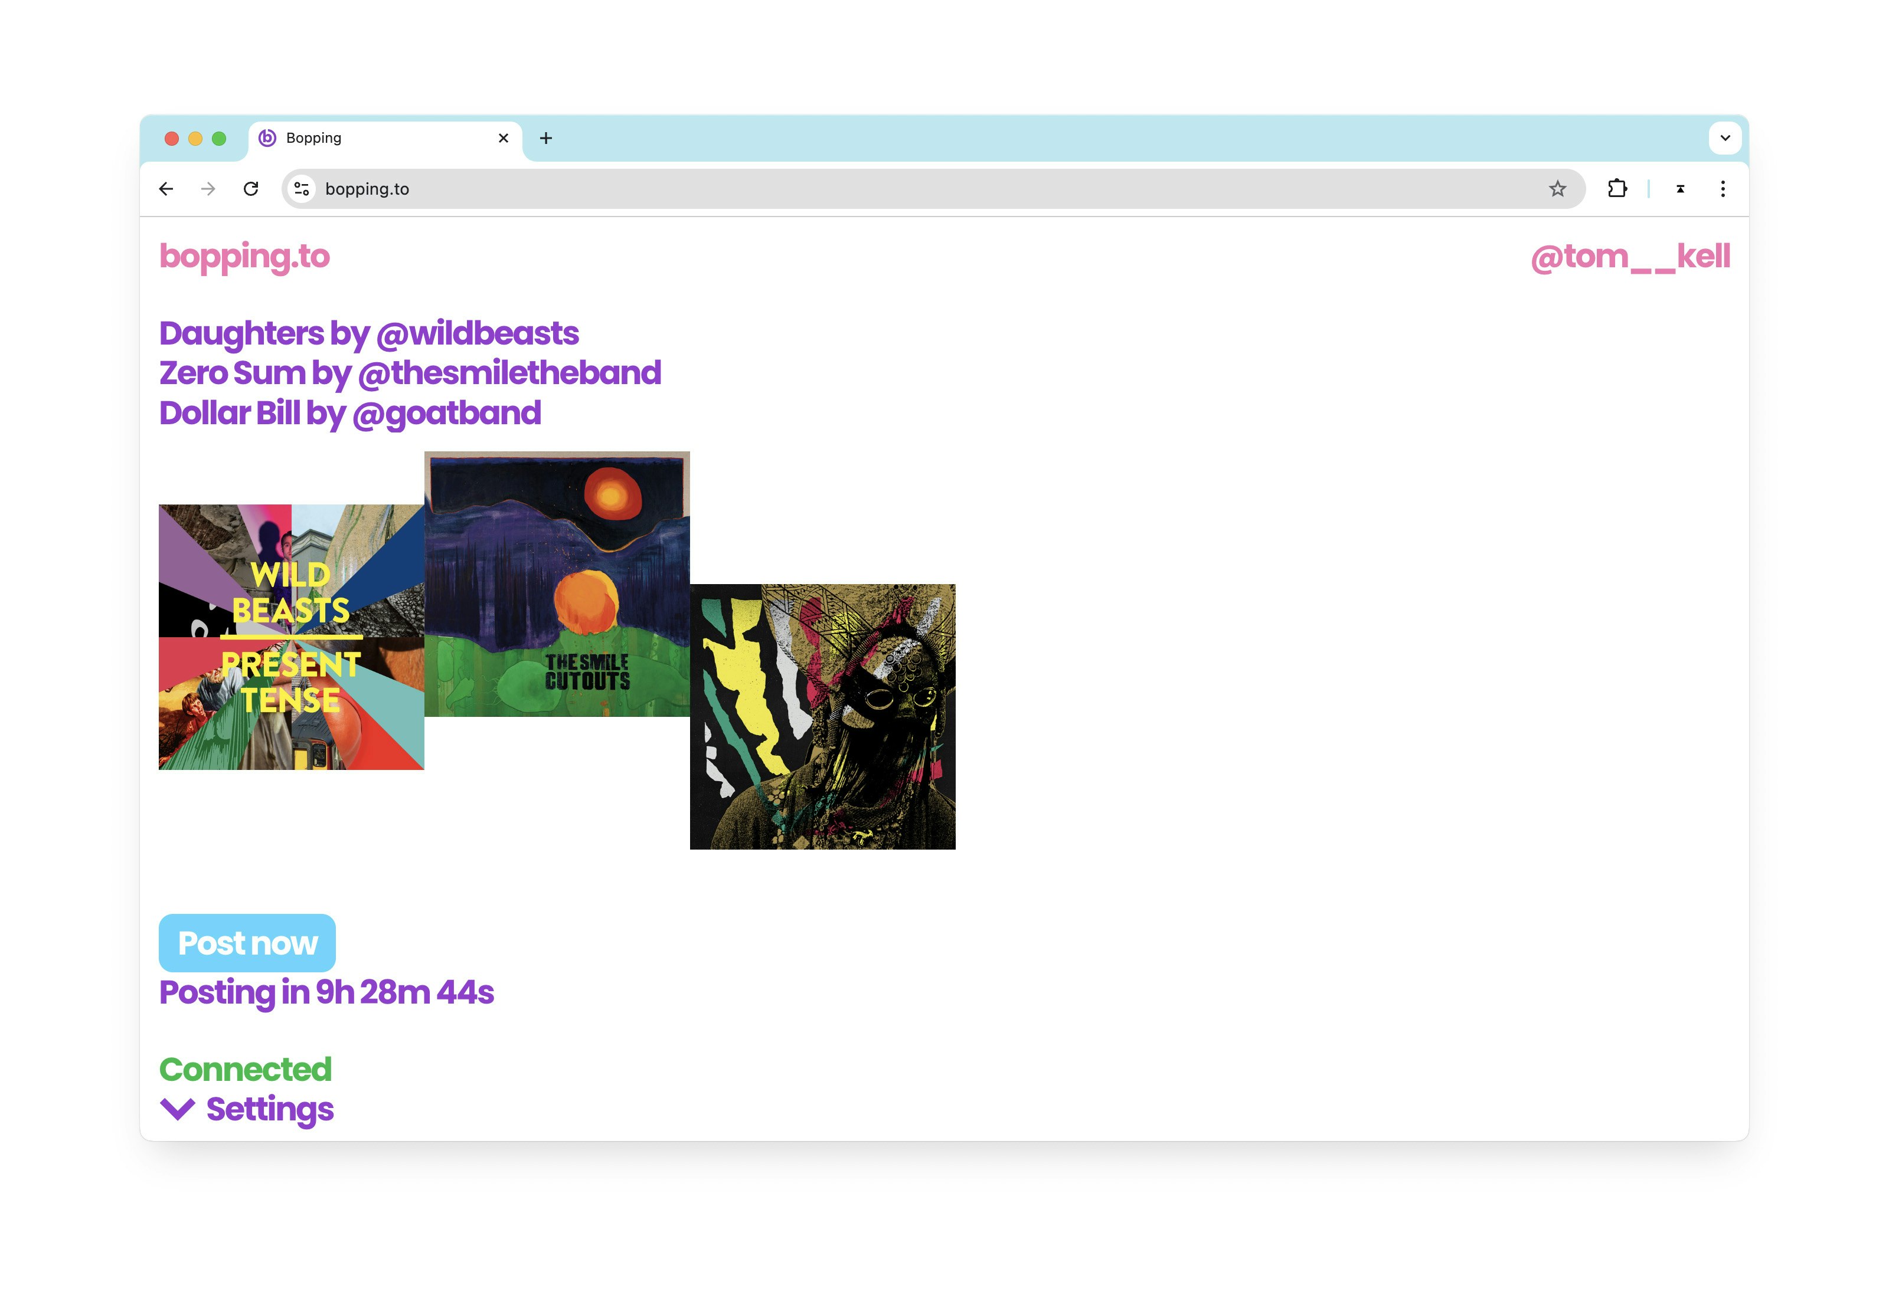Minimize window with yellow button
This screenshot has height=1298, width=1889.
tap(195, 138)
